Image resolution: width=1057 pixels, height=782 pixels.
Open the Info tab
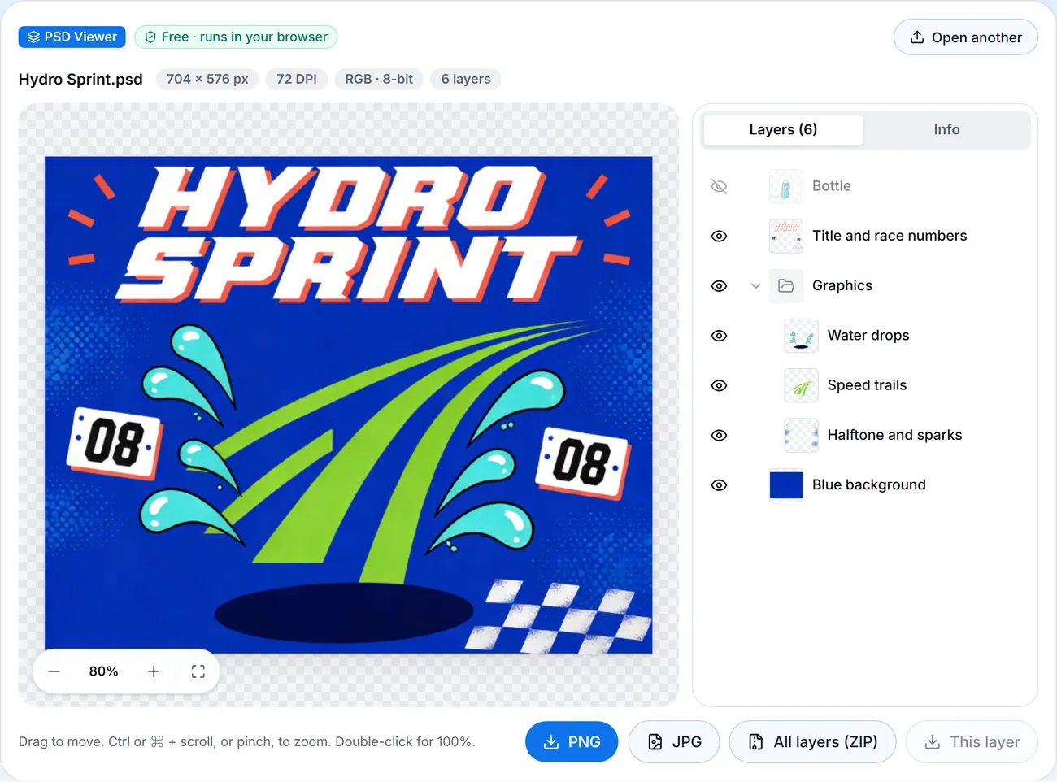pyautogui.click(x=946, y=130)
